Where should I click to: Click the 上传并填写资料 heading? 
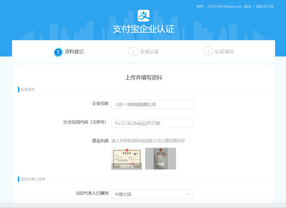(143, 78)
